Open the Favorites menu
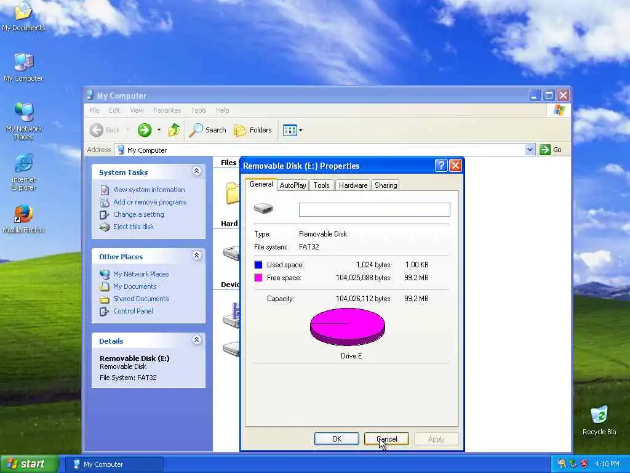The width and height of the screenshot is (630, 473). (x=167, y=110)
